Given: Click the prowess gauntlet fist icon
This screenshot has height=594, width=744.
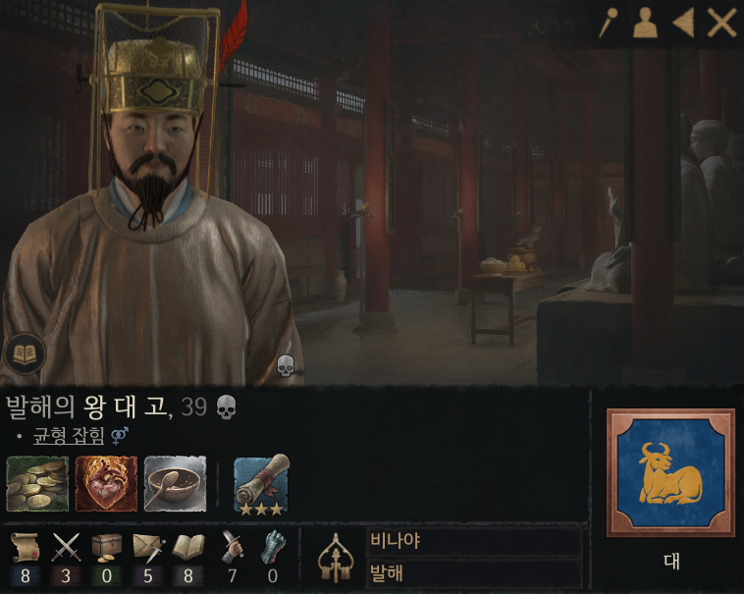Looking at the screenshot, I should (x=273, y=547).
